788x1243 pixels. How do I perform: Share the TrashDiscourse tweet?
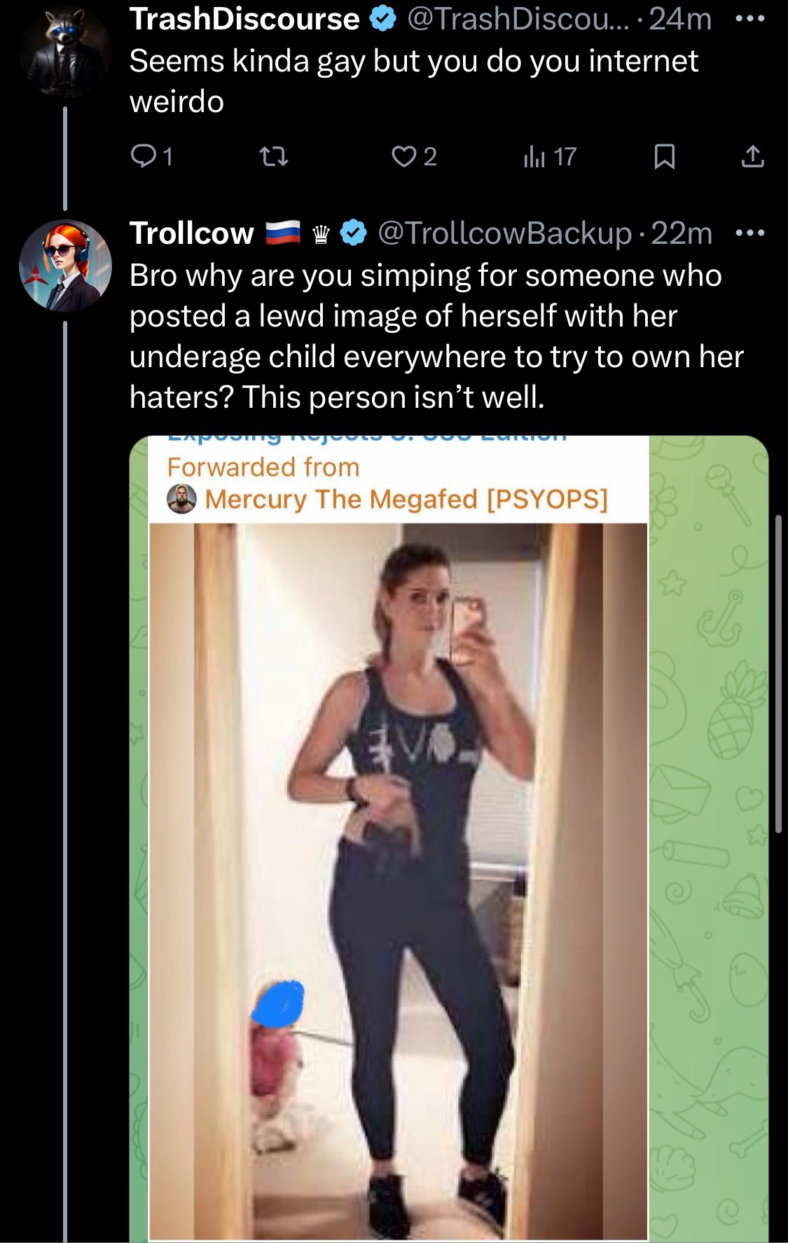752,156
